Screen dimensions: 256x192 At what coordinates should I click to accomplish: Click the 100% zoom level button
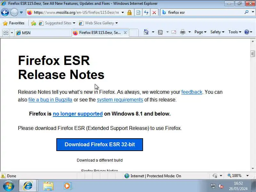coord(235,176)
